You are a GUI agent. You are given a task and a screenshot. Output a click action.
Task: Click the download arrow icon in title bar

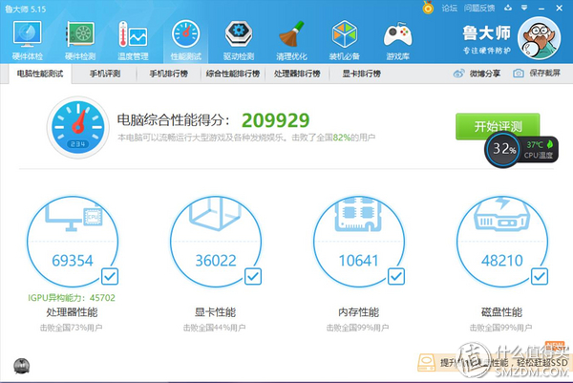click(x=508, y=8)
